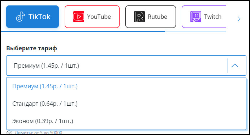This screenshot has height=135, width=250.
Task: Click the dark blue platform scroll indicator
Action: point(83,31)
